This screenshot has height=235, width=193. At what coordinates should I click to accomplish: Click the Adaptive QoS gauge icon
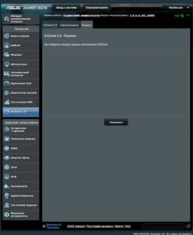(x=7, y=83)
